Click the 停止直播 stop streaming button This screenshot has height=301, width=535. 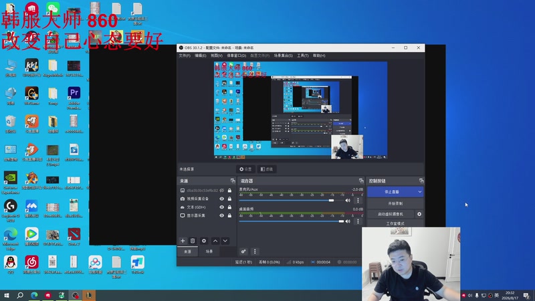click(x=392, y=192)
